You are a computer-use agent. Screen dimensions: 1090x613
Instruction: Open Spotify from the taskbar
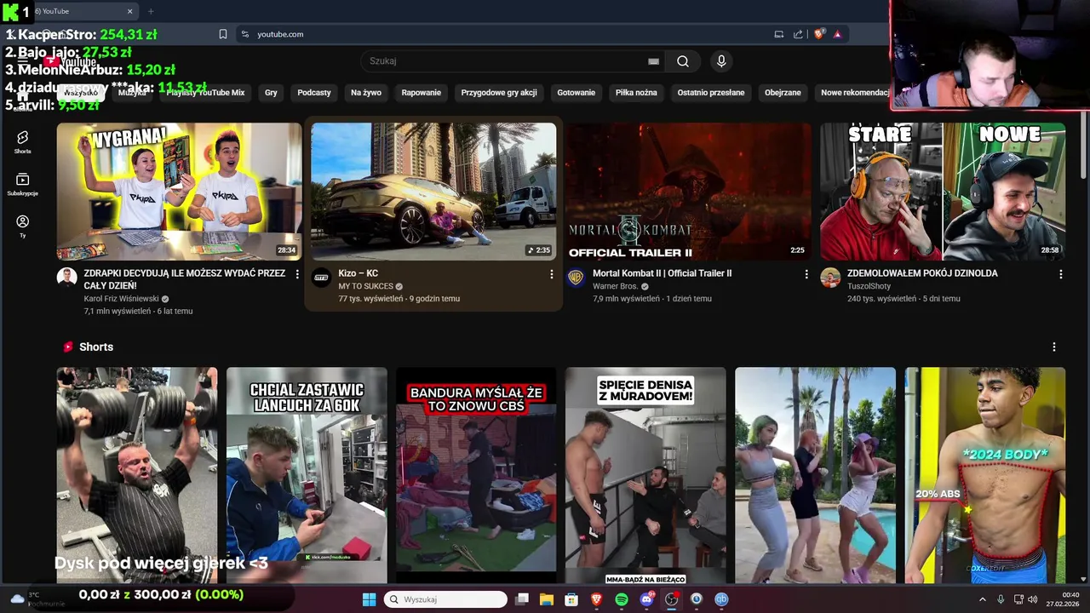pos(622,599)
